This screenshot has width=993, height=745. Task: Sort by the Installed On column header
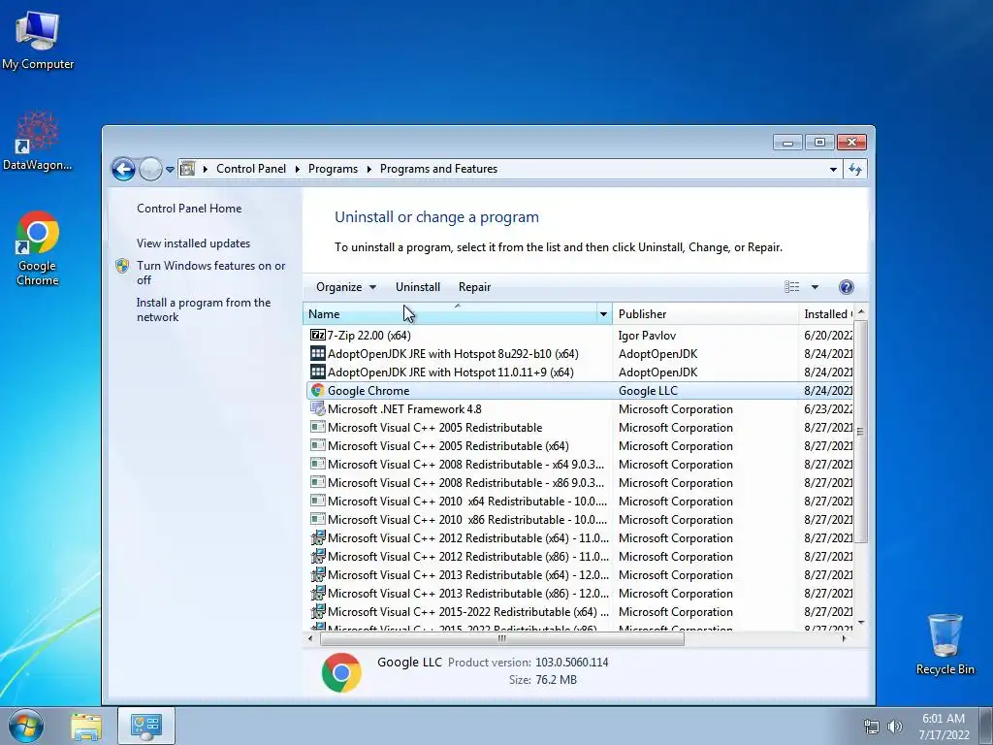[826, 314]
